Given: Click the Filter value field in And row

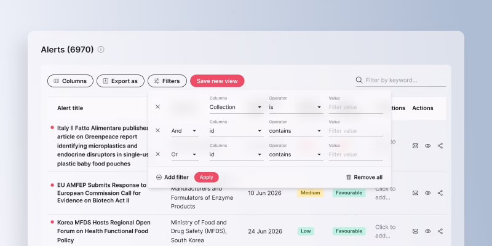Looking at the screenshot, I should (x=355, y=131).
